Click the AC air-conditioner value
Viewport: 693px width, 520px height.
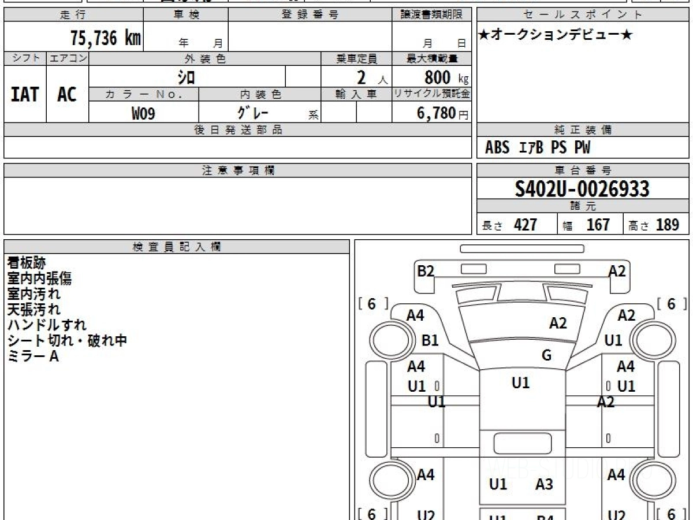coord(67,94)
